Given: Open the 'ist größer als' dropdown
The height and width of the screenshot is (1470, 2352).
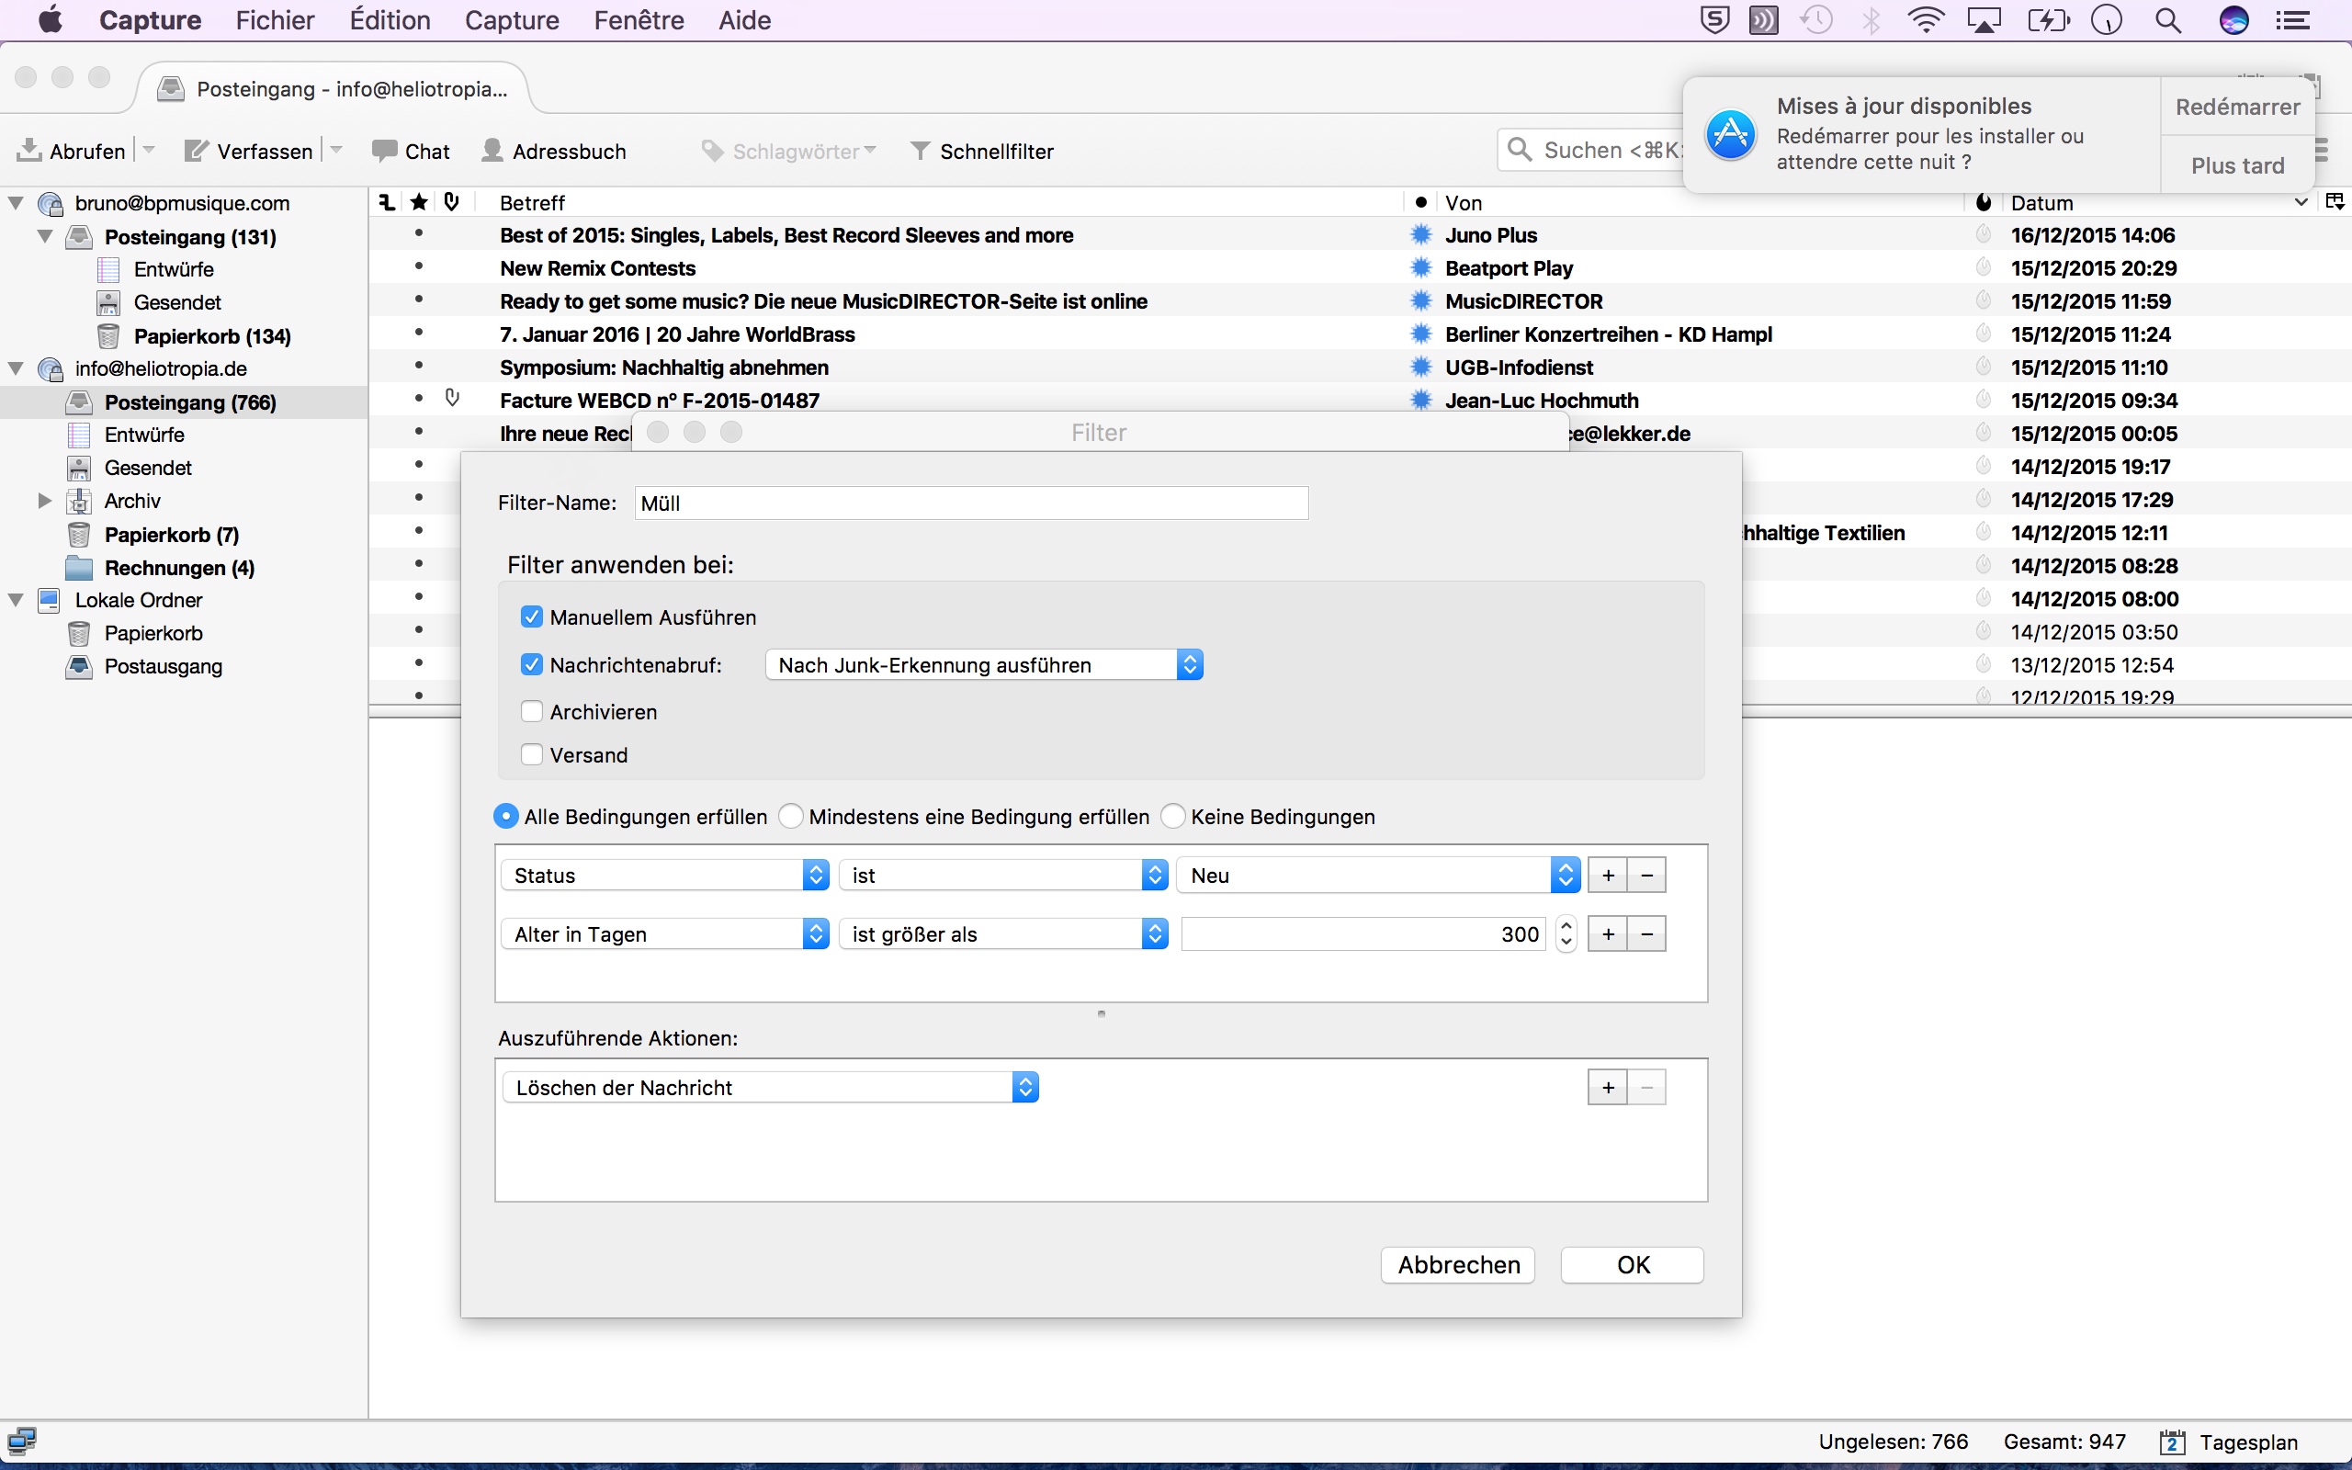Looking at the screenshot, I should (1003, 933).
